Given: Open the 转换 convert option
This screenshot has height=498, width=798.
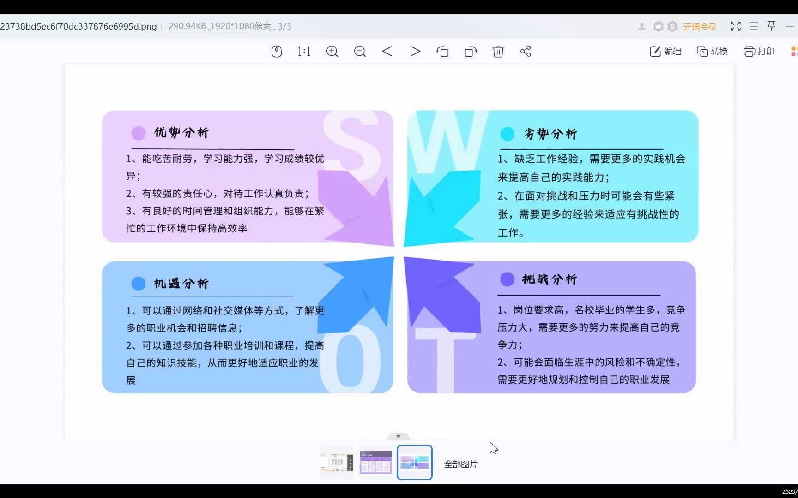Looking at the screenshot, I should tap(712, 51).
